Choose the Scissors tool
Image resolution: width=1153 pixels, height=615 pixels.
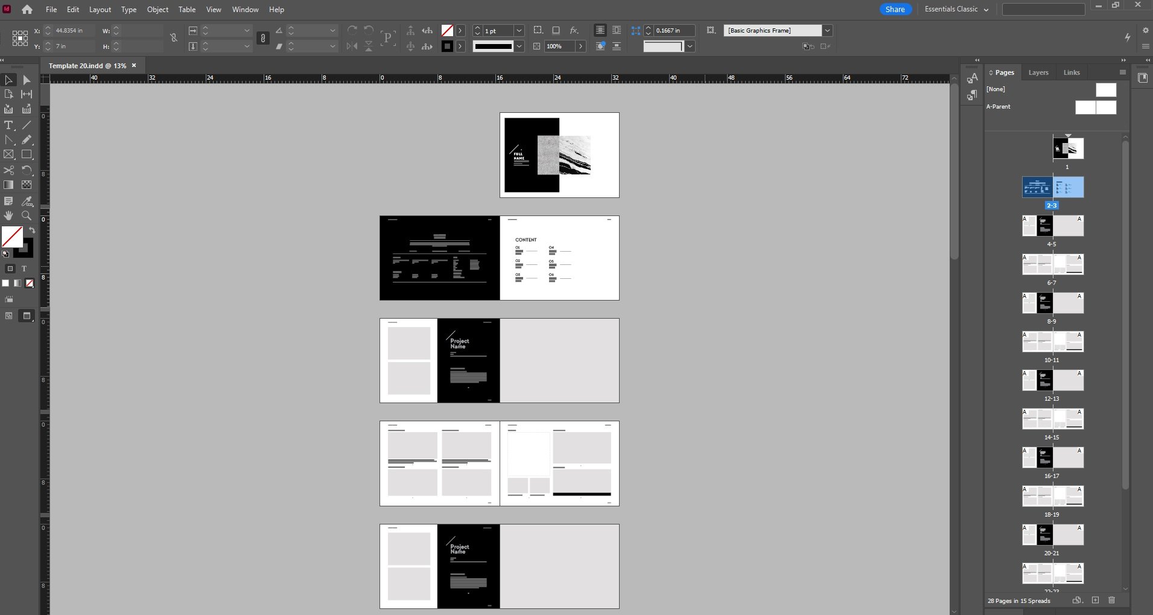click(8, 170)
